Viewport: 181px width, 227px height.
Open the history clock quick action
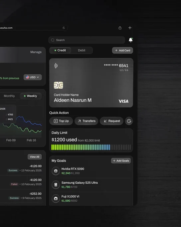tap(129, 121)
